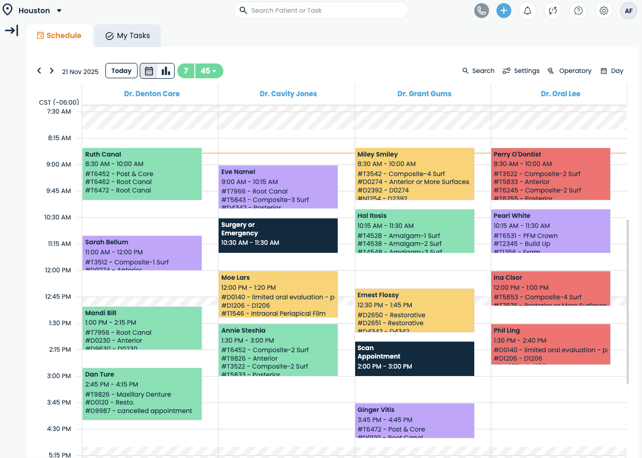Click the sync refresh icon
The width and height of the screenshot is (642, 458).
click(553, 11)
